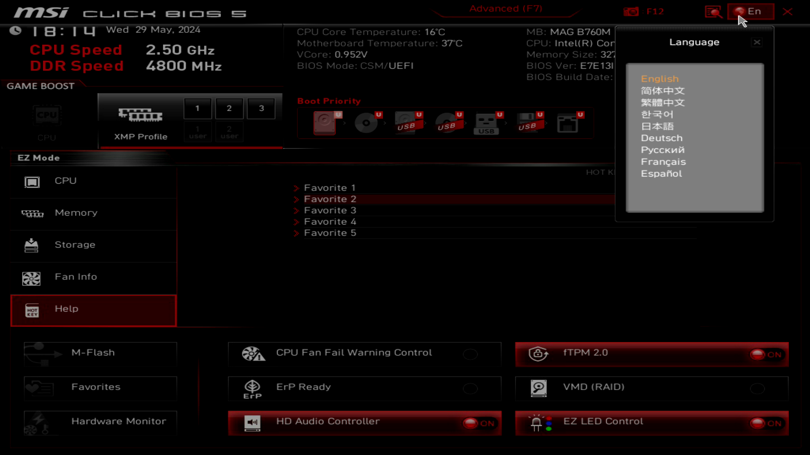Click the screenshot camera F12 icon
The height and width of the screenshot is (455, 810).
click(x=631, y=12)
